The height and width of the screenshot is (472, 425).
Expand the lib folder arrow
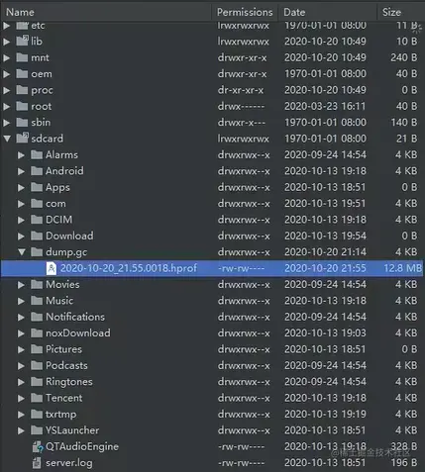point(7,42)
